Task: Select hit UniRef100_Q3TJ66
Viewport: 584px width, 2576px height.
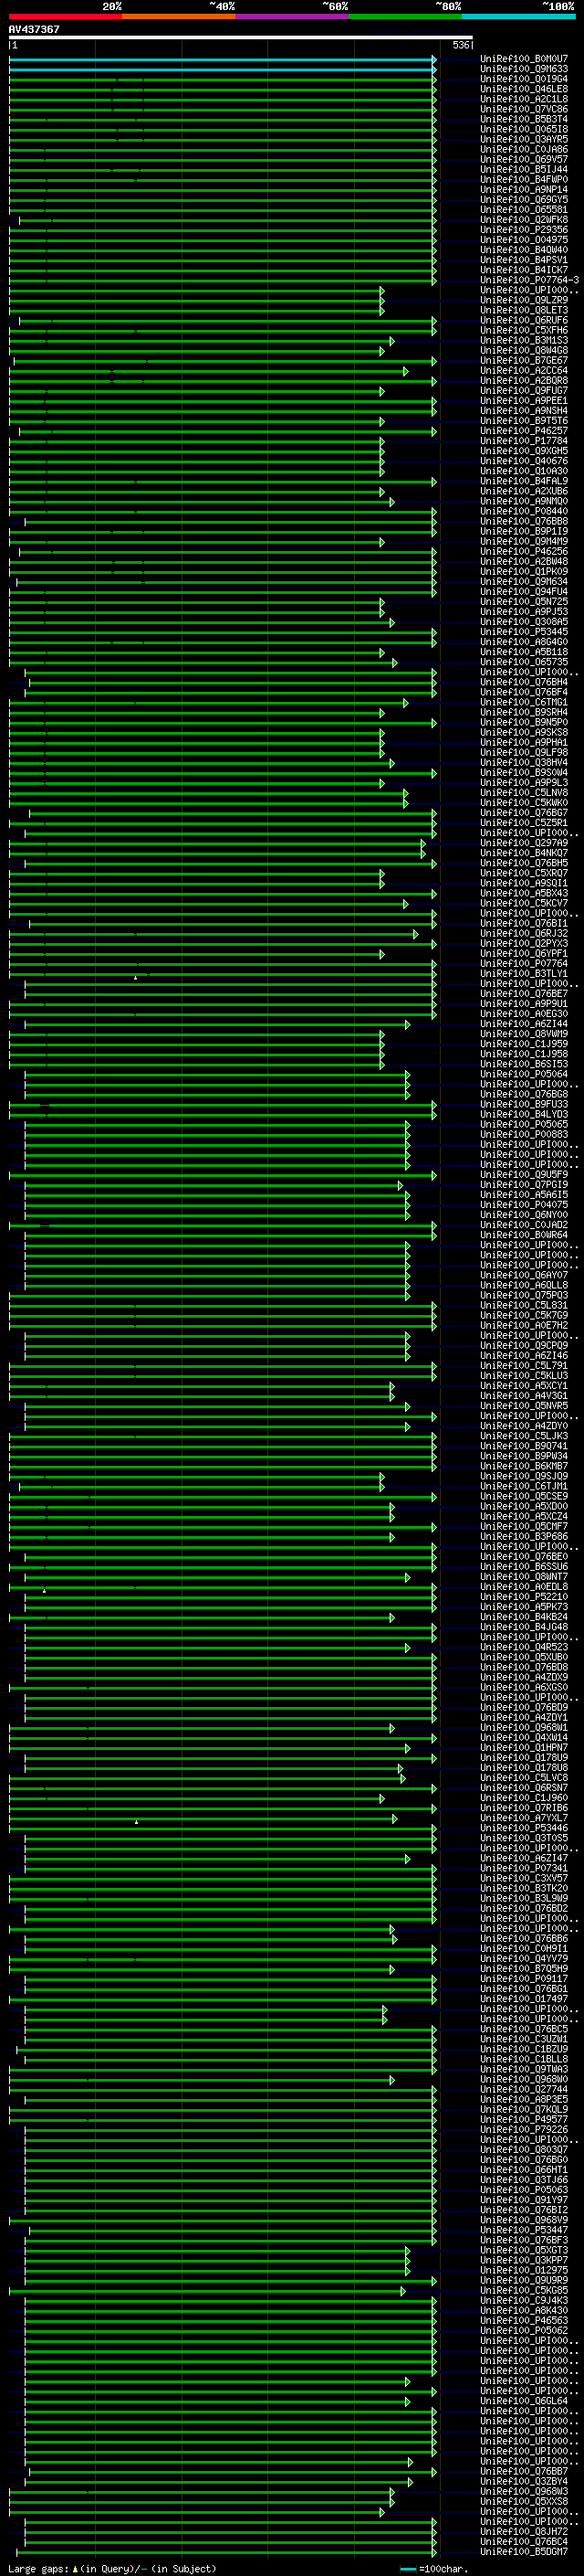Action: pyautogui.click(x=524, y=2180)
